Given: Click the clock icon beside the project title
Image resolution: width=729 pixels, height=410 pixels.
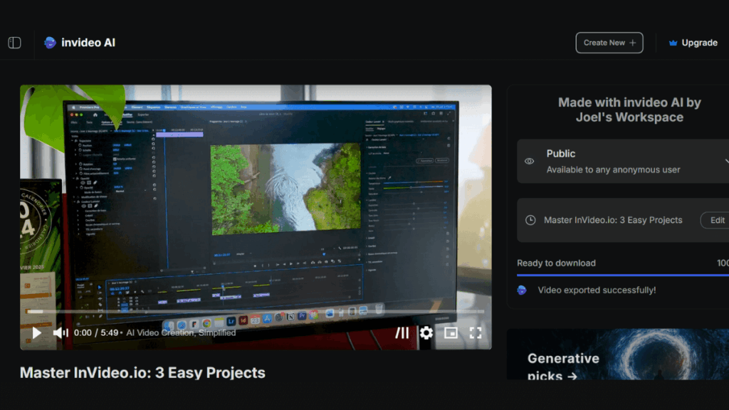Looking at the screenshot, I should pyautogui.click(x=530, y=221).
